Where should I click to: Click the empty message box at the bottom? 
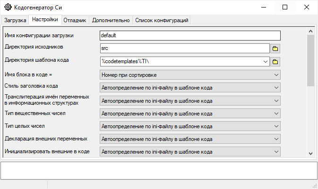pos(159,170)
